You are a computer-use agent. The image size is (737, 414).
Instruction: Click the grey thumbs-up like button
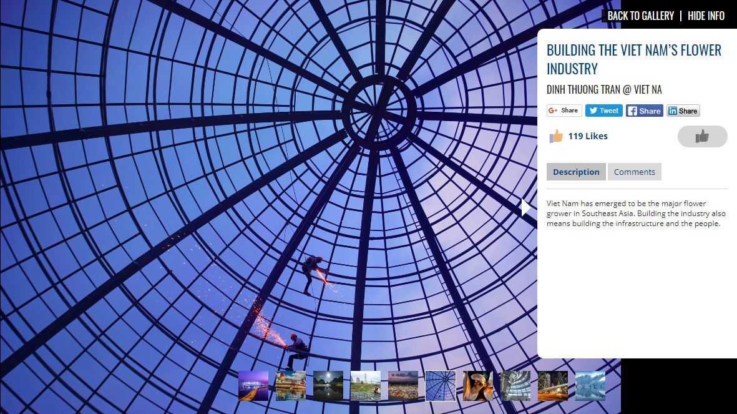pyautogui.click(x=702, y=136)
